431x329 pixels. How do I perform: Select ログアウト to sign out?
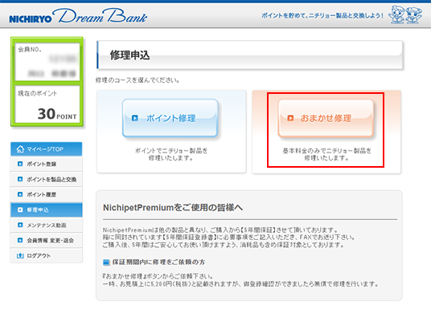[x=47, y=255]
